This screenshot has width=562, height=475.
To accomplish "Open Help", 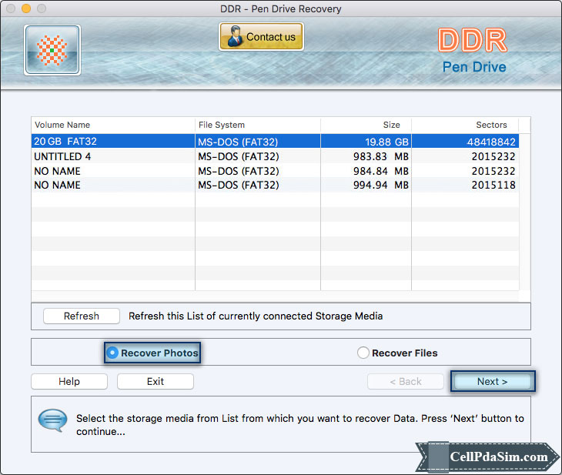I will coord(69,381).
